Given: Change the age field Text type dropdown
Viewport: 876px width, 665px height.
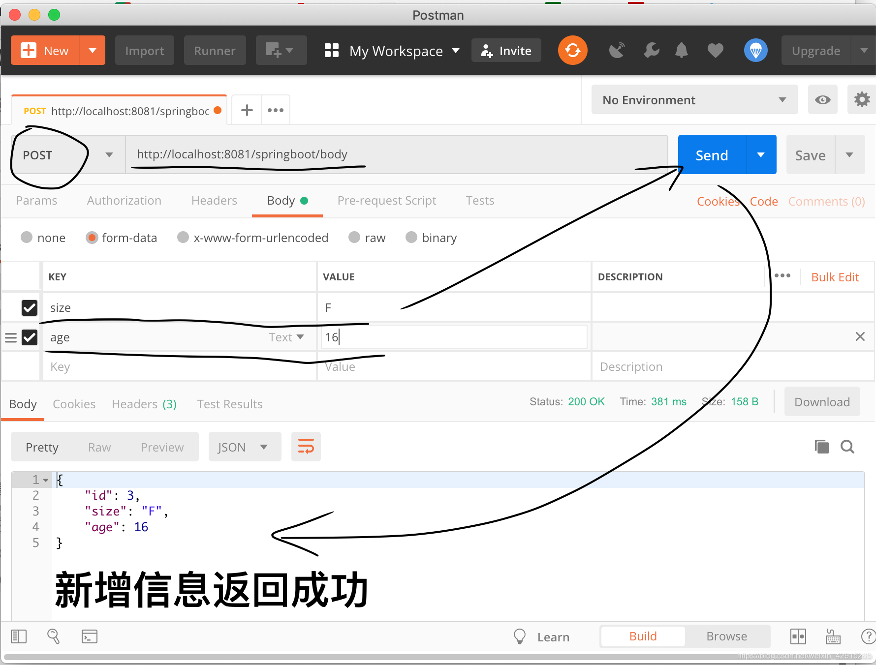Looking at the screenshot, I should (286, 337).
